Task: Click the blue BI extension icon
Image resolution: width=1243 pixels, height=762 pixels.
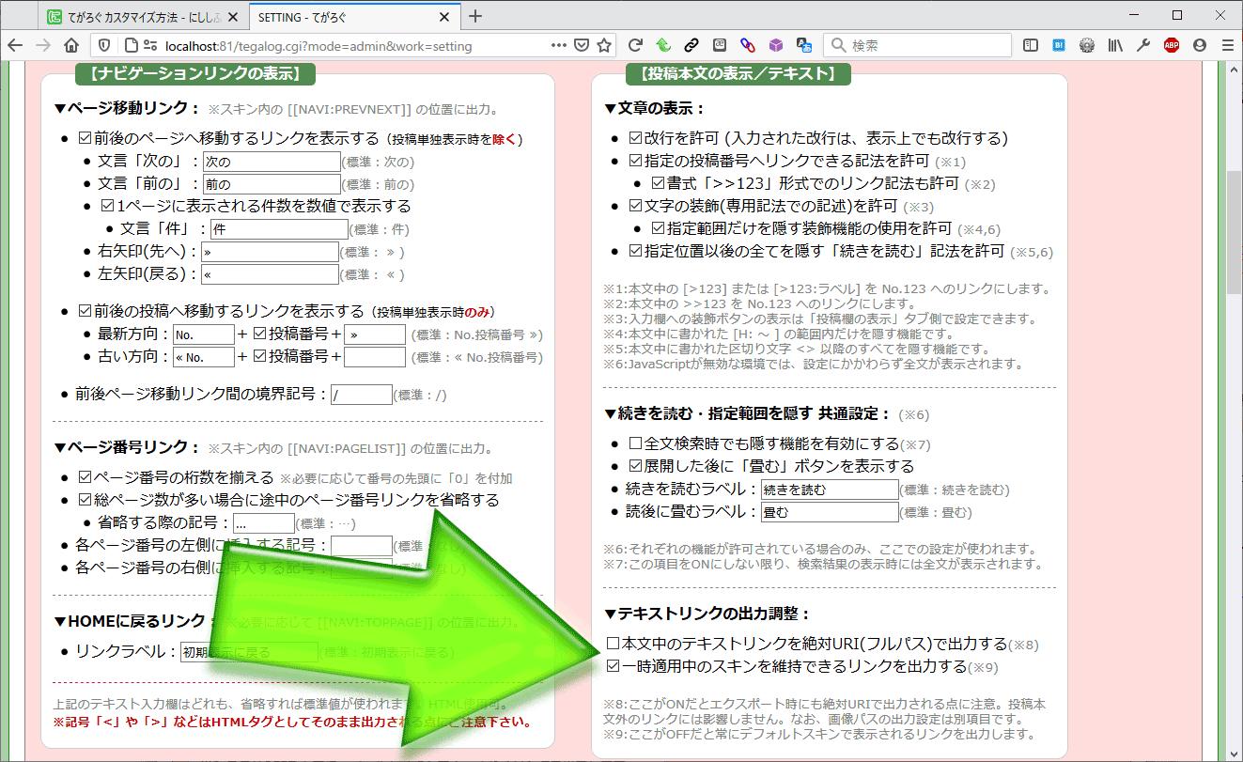Action: pyautogui.click(x=1059, y=45)
